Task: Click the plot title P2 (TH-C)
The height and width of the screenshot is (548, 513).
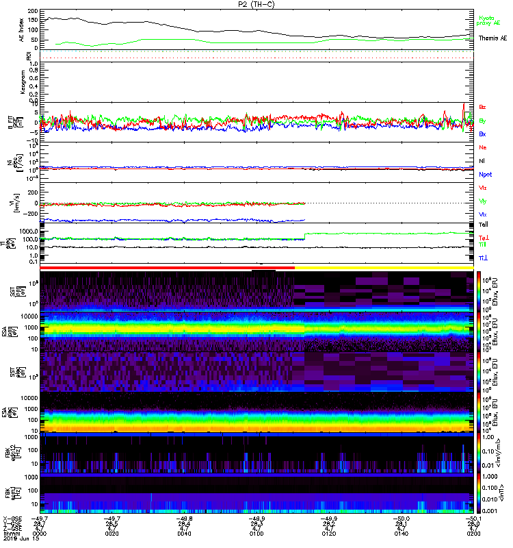Action: coord(256,4)
